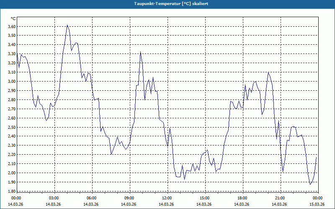Click the '2,70' y-axis value
The width and height of the screenshot is (335, 209).
pos(12,109)
